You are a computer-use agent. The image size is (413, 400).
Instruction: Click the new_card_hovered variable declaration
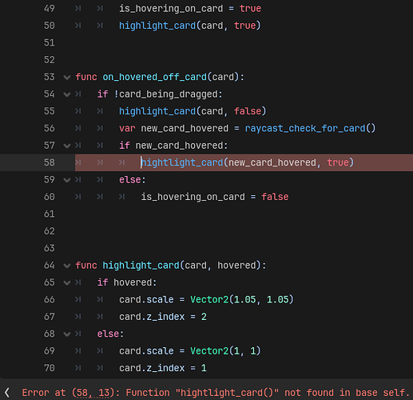pyautogui.click(x=185, y=128)
